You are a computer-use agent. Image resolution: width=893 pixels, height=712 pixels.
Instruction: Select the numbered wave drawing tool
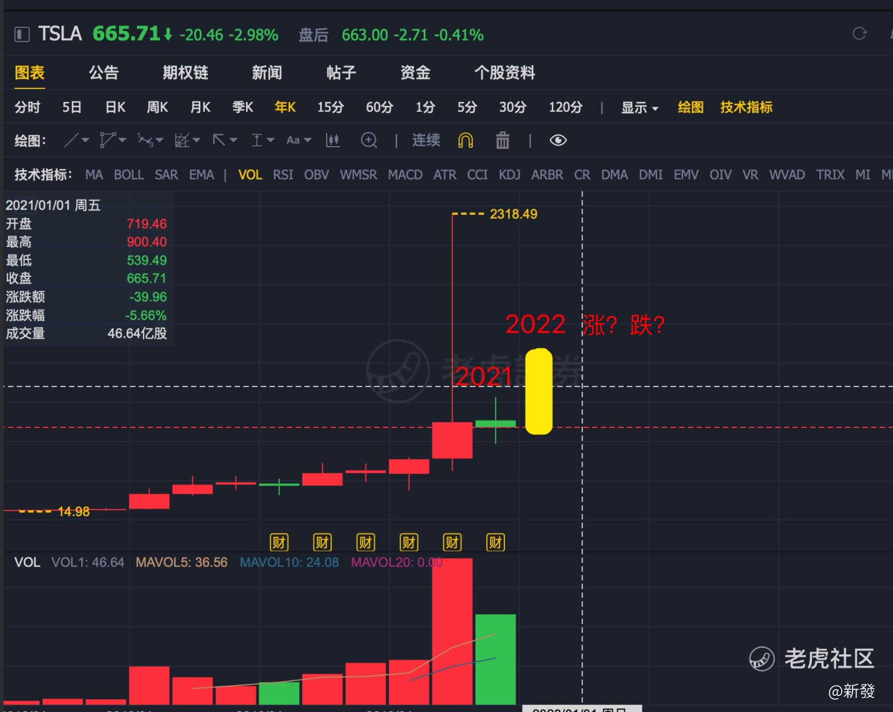coord(145,141)
